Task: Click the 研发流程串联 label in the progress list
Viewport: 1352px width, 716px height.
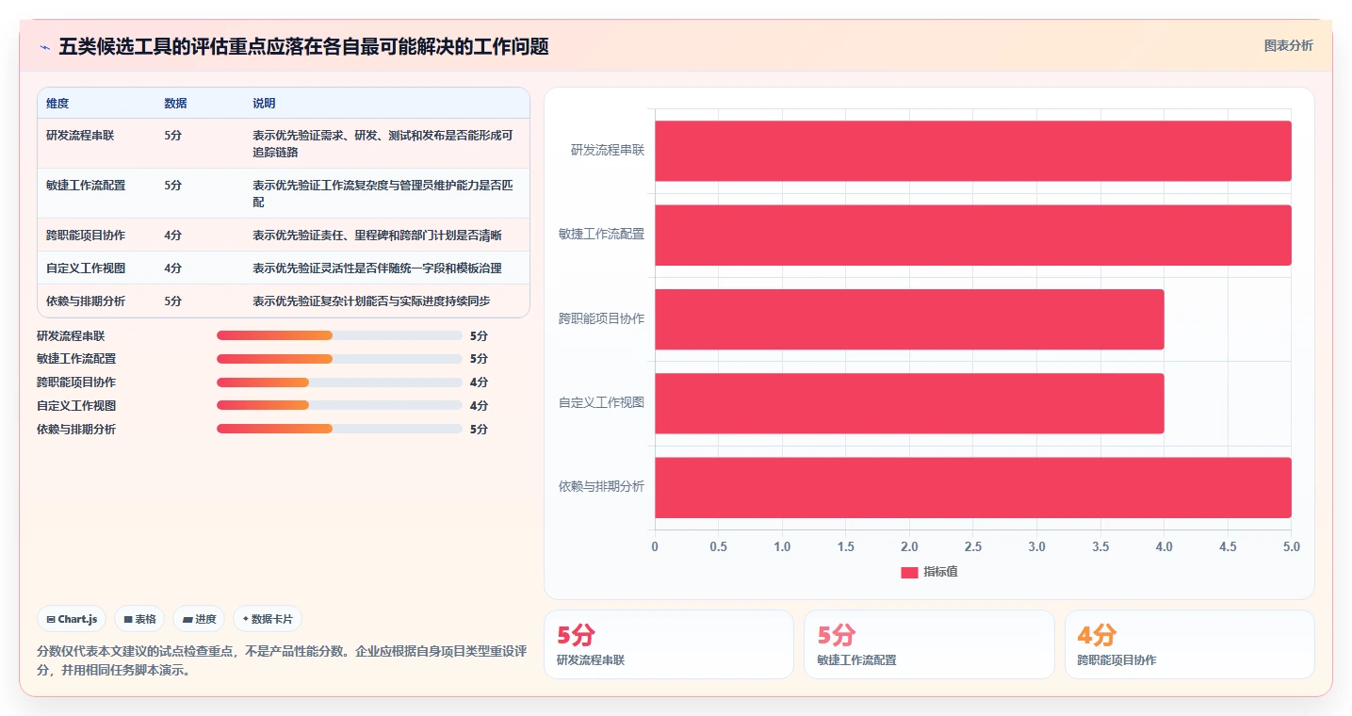Action: (71, 335)
